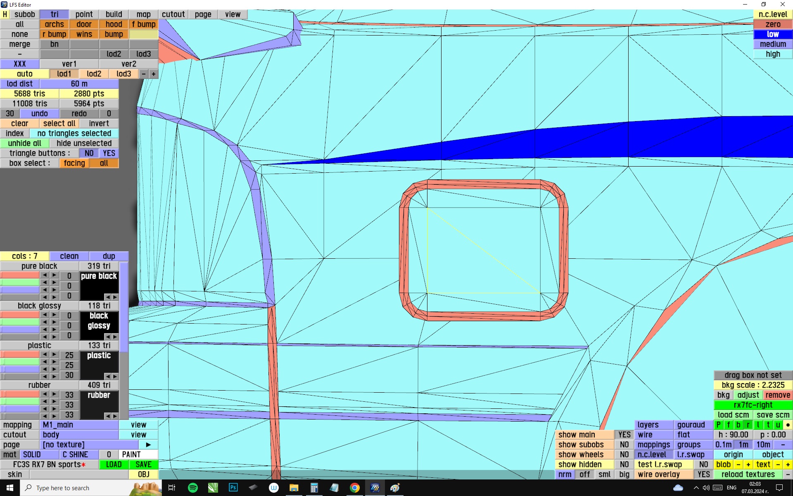Click the reload textures button
The width and height of the screenshot is (793, 496).
pos(748,474)
